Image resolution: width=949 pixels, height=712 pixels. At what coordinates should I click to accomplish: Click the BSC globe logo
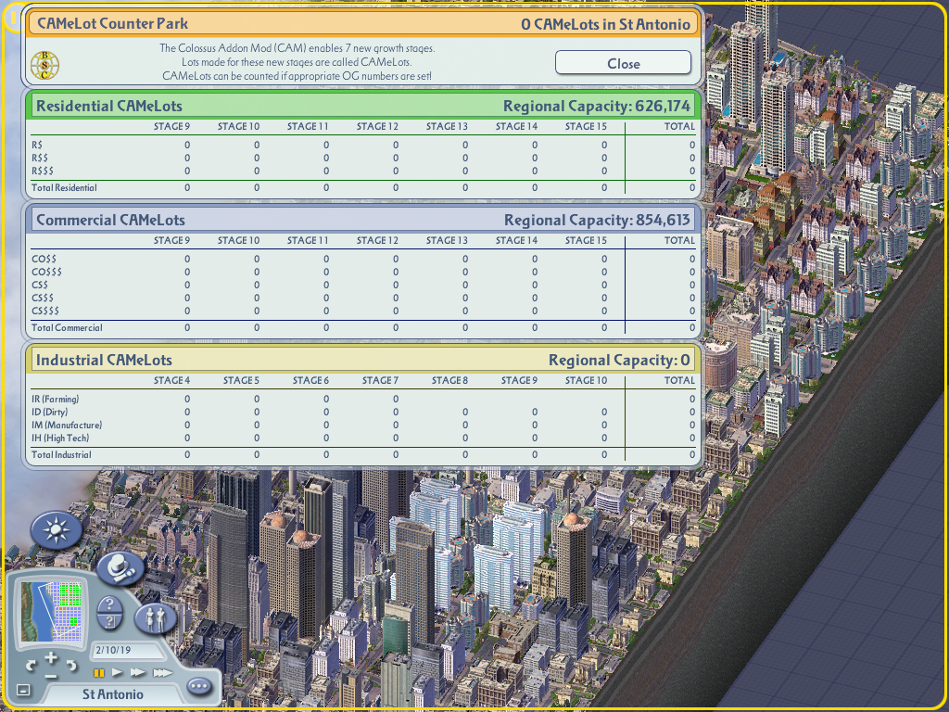pyautogui.click(x=44, y=66)
